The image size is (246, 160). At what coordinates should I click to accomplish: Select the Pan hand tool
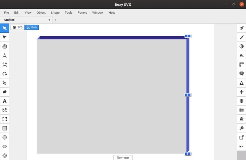point(5,46)
